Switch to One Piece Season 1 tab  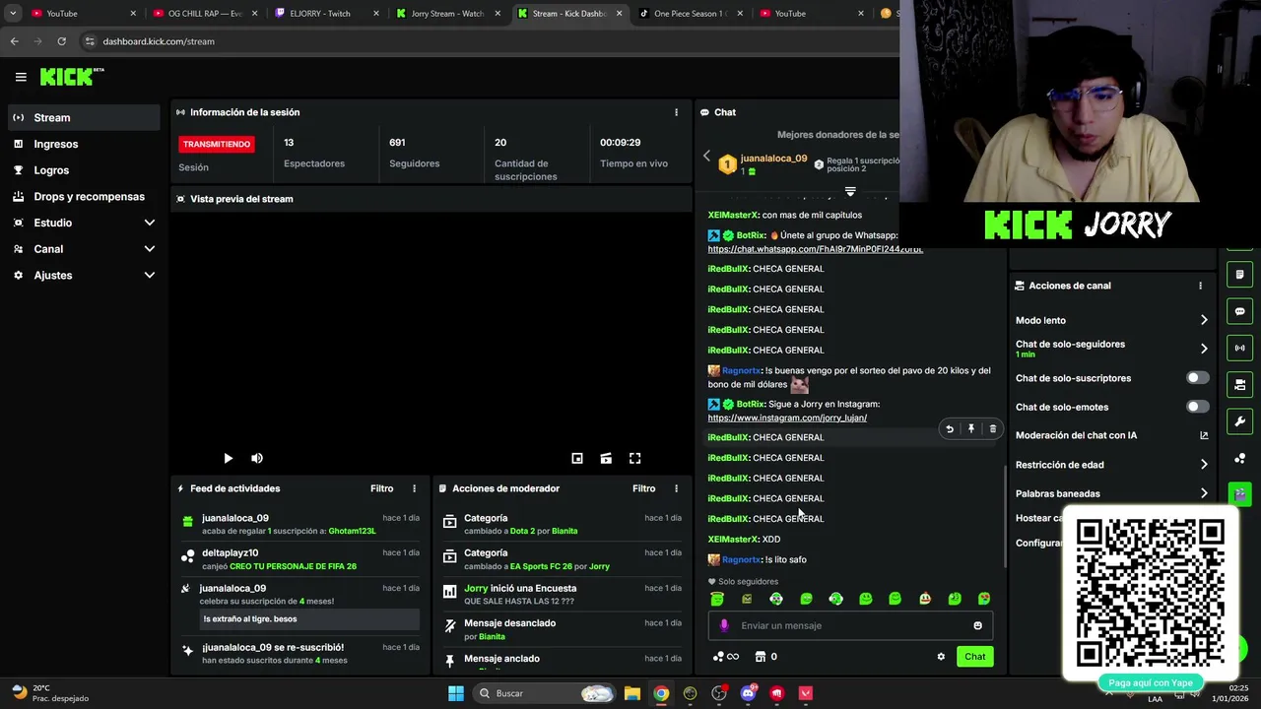tap(690, 14)
